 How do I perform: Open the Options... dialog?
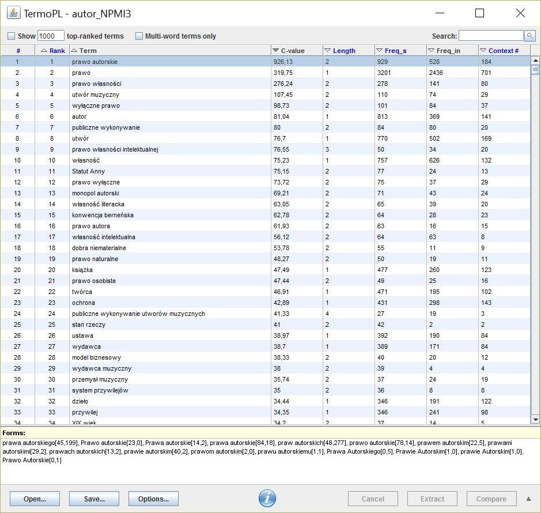pos(153,499)
